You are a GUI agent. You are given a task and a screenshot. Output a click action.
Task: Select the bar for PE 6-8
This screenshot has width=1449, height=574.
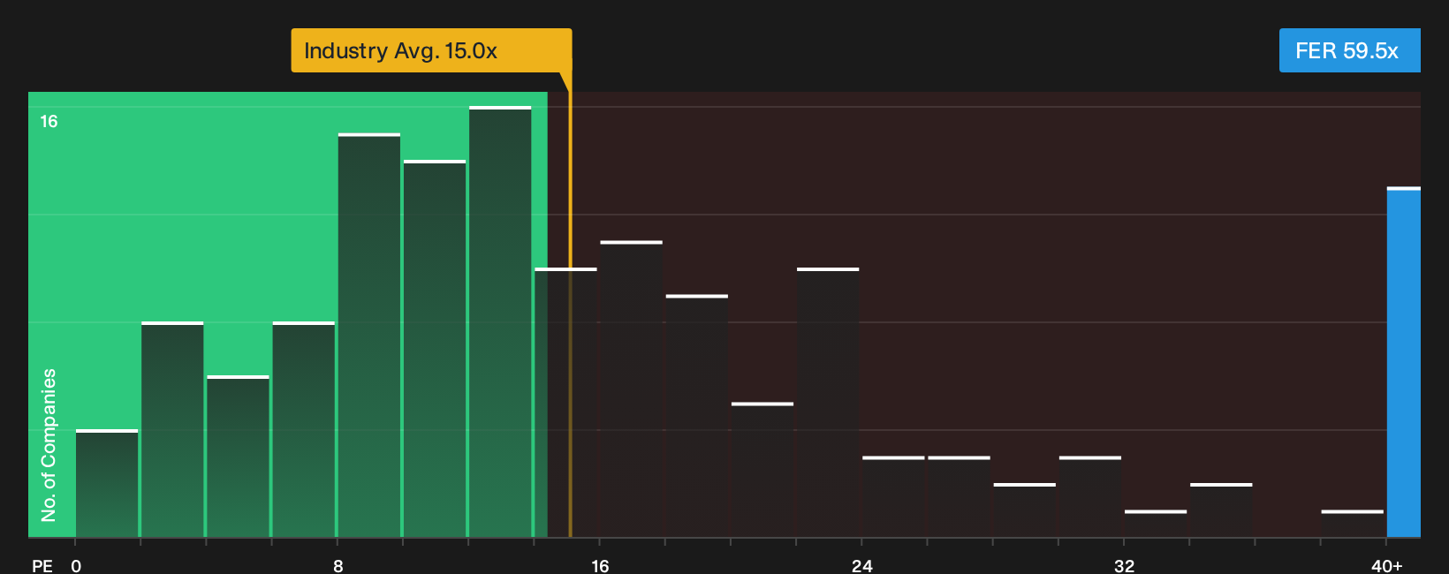click(x=304, y=429)
